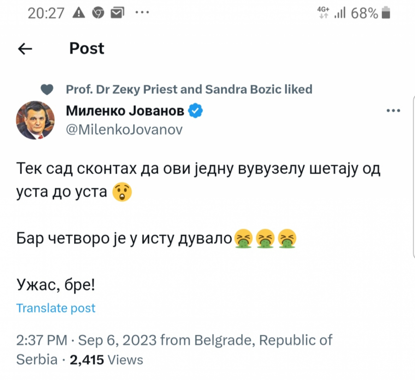Image resolution: width=415 pixels, height=380 pixels.
Task: Tap the Post header title
Action: coord(86,48)
